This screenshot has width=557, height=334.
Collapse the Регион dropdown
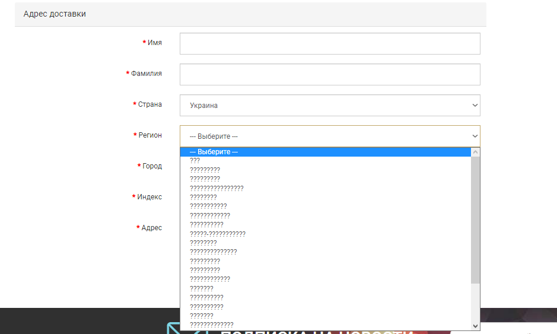click(330, 136)
